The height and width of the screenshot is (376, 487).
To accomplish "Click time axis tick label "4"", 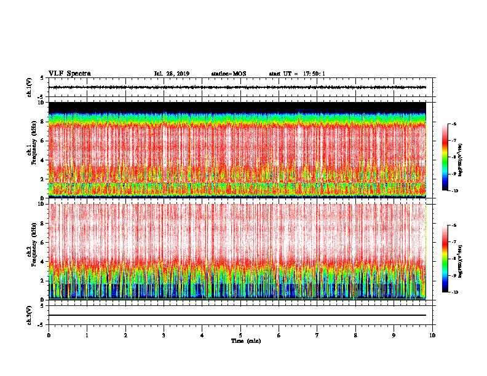I will tap(202, 335).
